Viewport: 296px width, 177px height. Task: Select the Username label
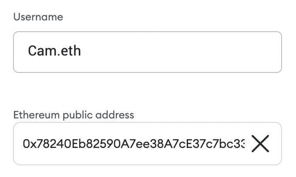tap(38, 17)
